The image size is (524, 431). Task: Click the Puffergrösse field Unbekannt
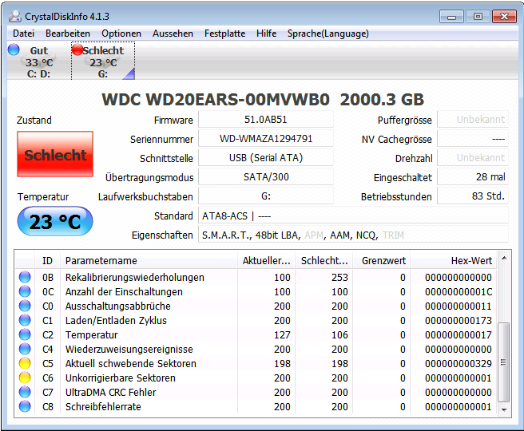473,120
